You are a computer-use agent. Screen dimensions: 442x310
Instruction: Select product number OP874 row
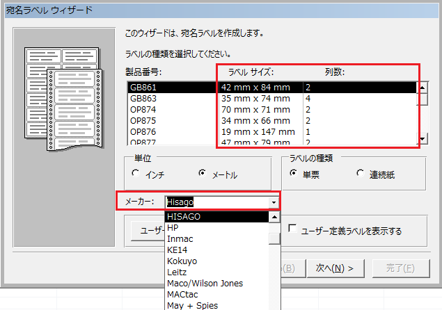coord(271,110)
